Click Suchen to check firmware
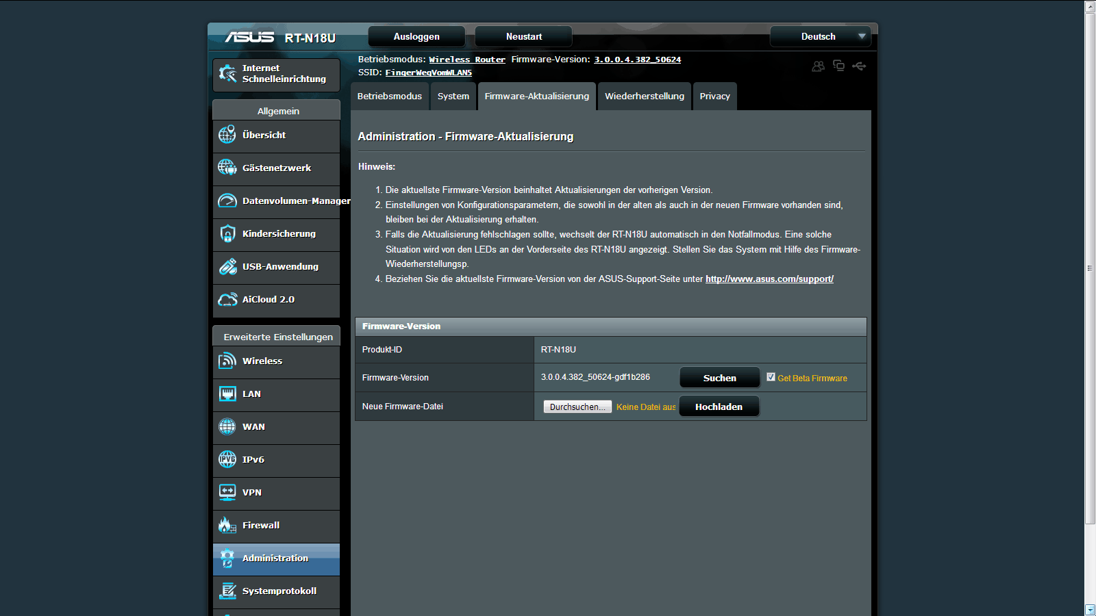 tap(720, 378)
